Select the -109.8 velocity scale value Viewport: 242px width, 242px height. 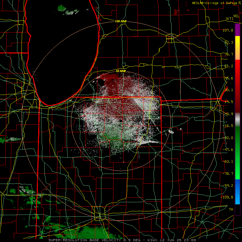[227, 197]
